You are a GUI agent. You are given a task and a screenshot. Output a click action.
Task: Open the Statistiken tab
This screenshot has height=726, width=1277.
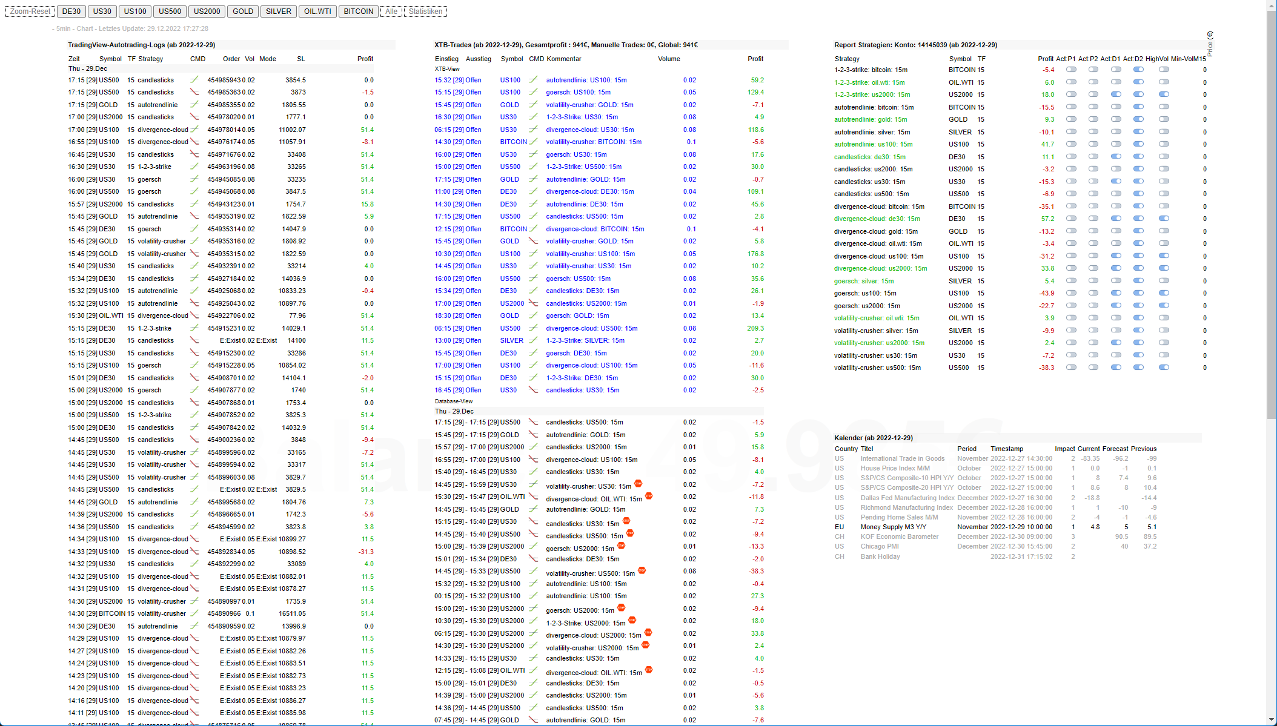(x=425, y=12)
